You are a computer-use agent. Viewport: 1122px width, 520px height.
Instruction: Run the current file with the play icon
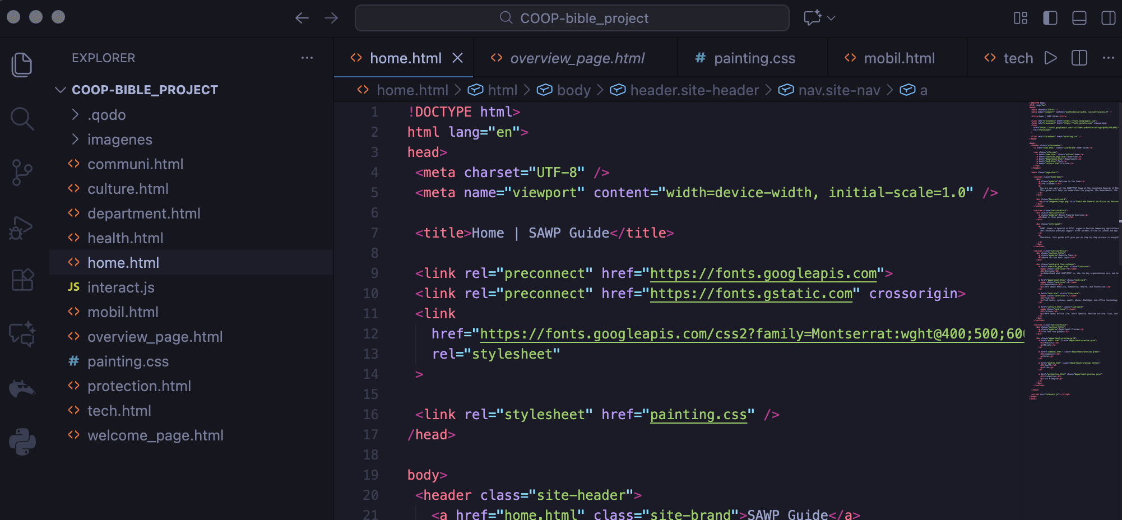(1051, 58)
